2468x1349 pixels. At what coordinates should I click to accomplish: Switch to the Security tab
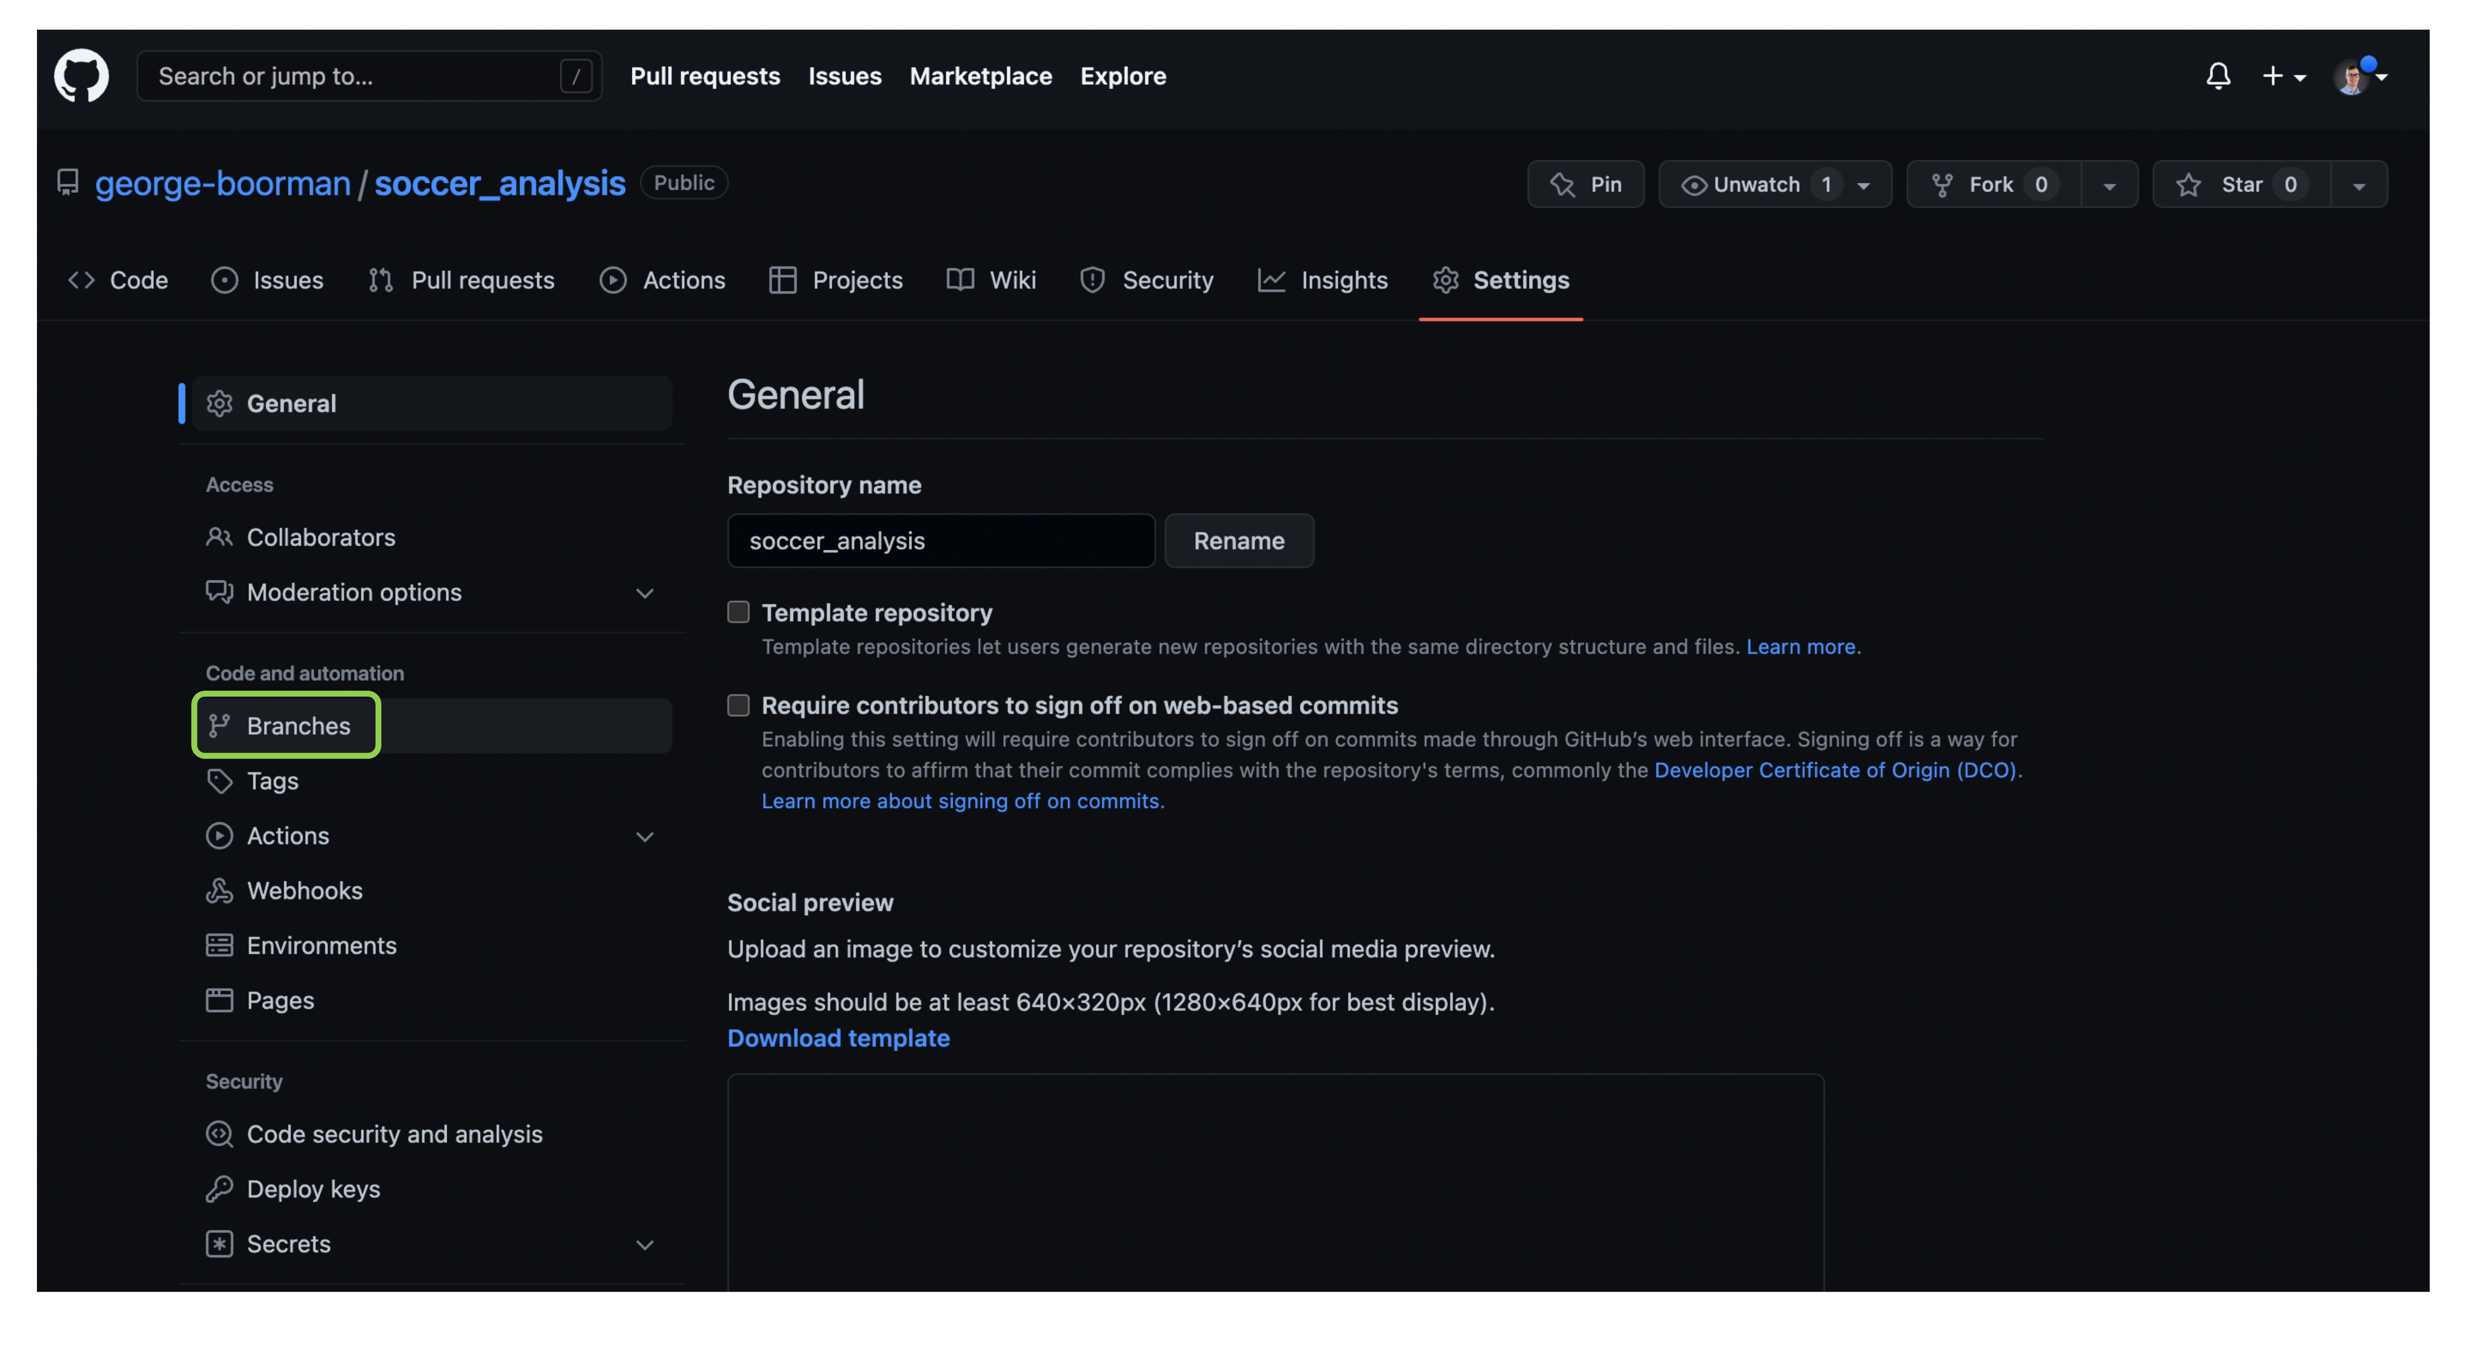point(1146,280)
